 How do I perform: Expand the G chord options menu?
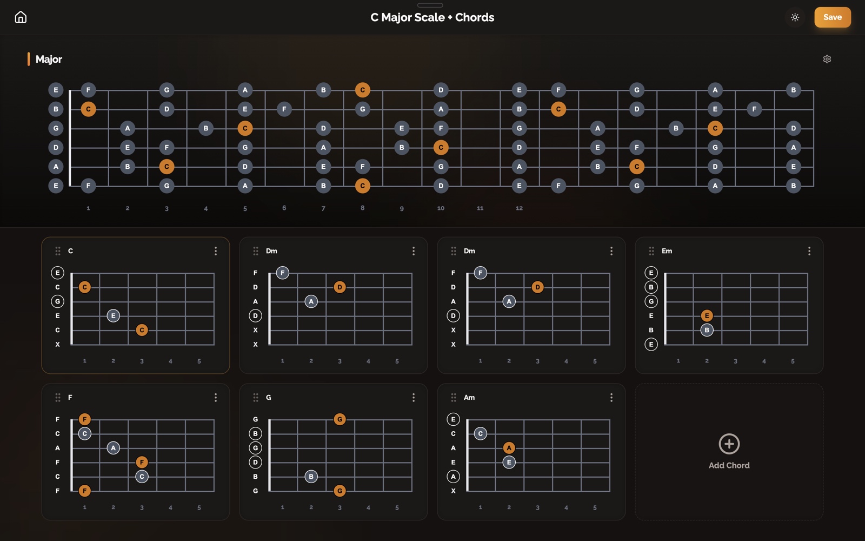tap(414, 398)
